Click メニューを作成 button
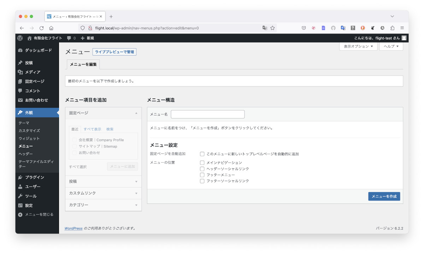Screen dimensions: 424x254 point(384,196)
